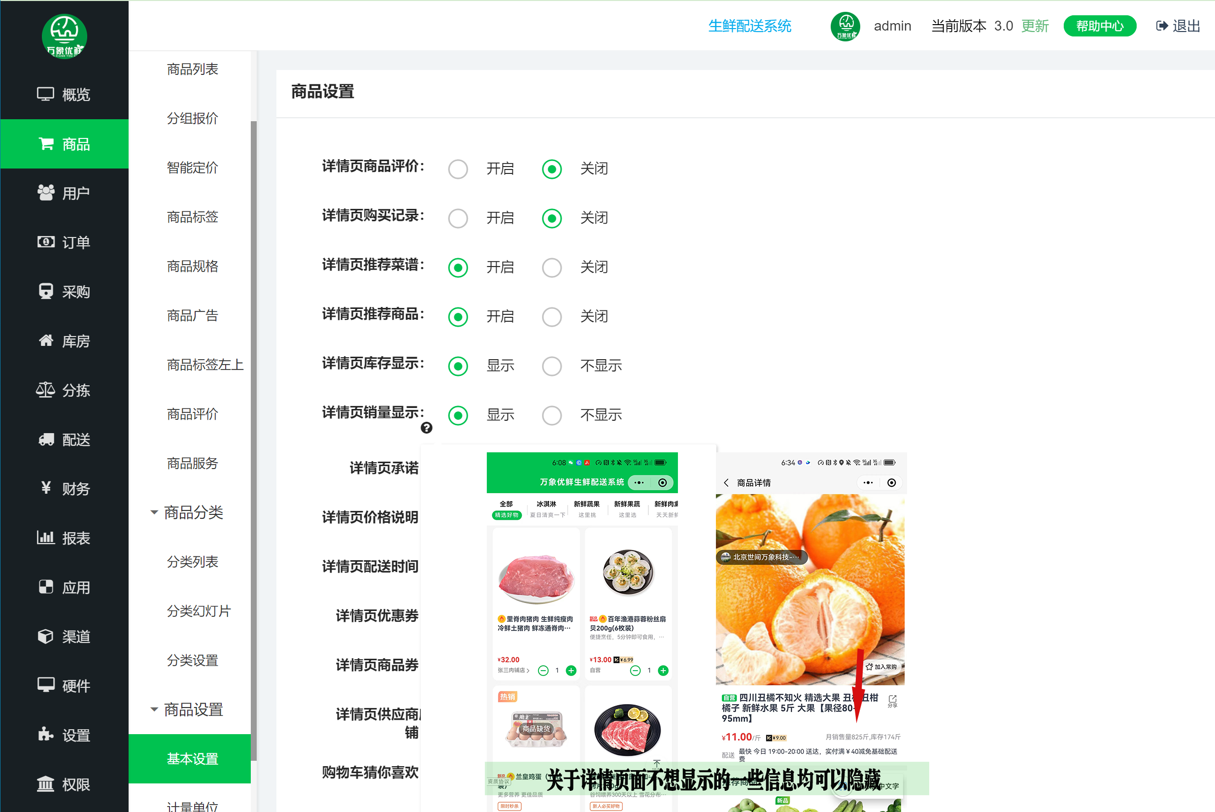This screenshot has height=812, width=1215.
Task: Open 分类列表 submenu link
Action: coord(192,561)
